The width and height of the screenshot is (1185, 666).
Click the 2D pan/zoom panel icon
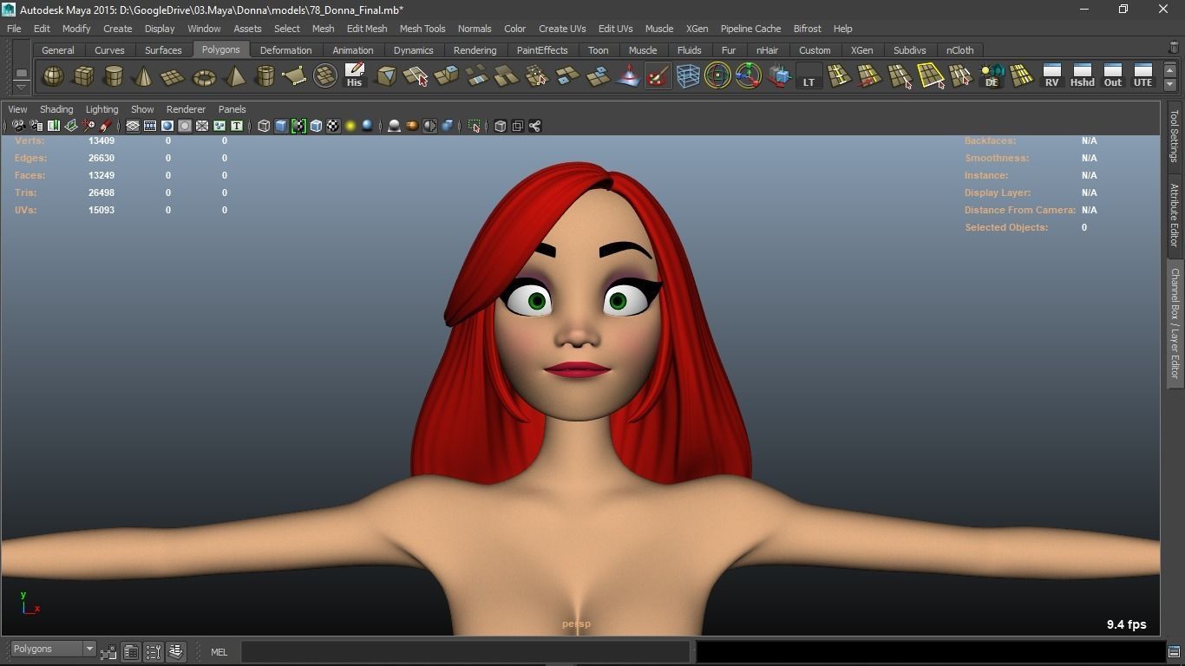point(88,127)
